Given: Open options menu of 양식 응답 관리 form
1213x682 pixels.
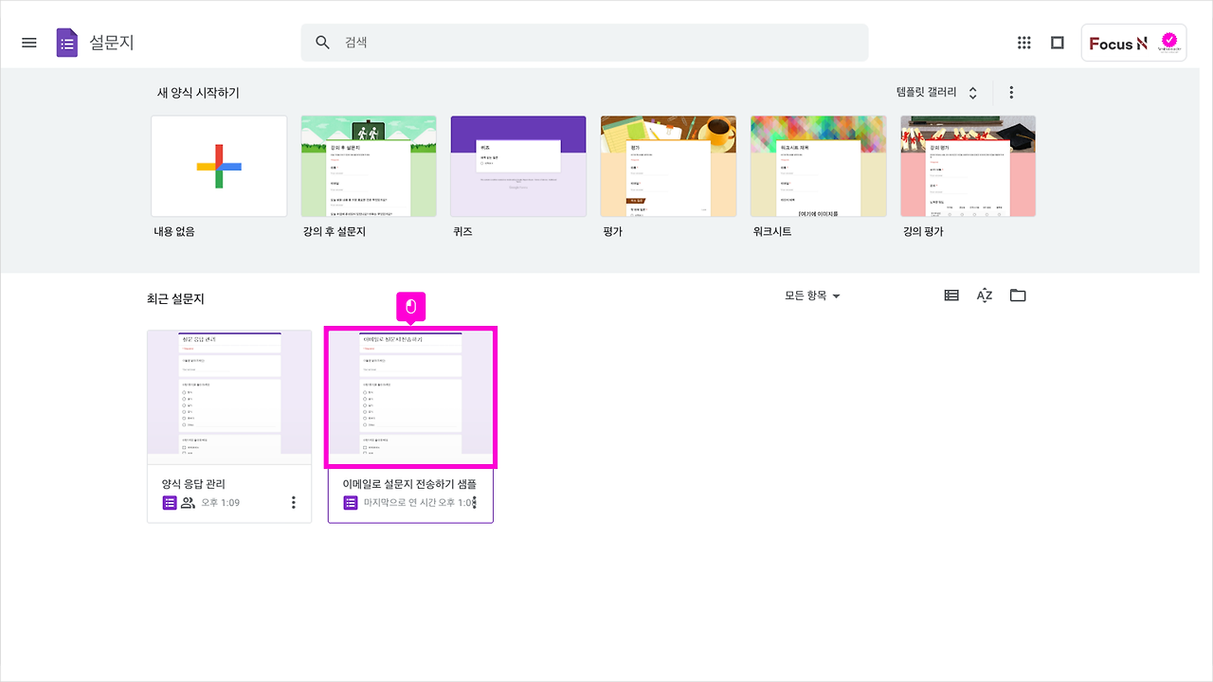Looking at the screenshot, I should tap(294, 502).
